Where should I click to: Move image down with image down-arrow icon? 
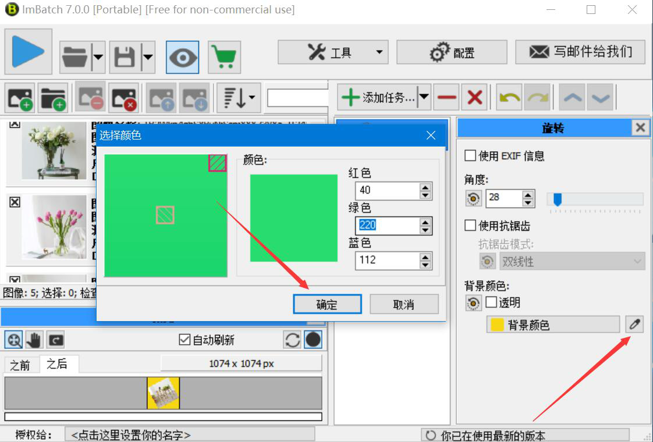tap(194, 98)
